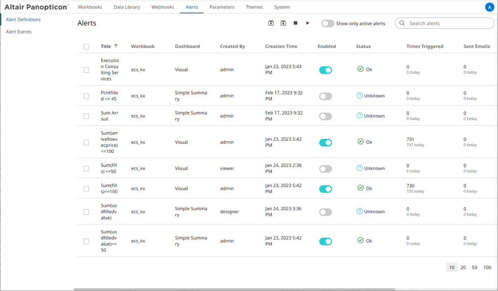Screen dimensions: 498x291
Task: Show 50 alerts per page
Action: click(x=474, y=267)
